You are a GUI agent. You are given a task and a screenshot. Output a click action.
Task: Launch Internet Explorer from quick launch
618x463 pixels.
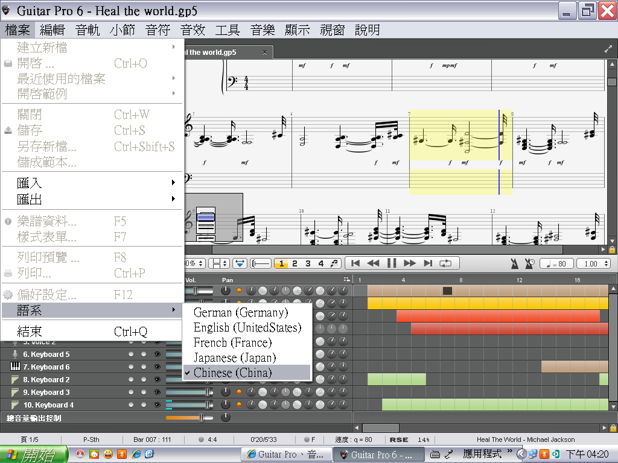(x=136, y=455)
